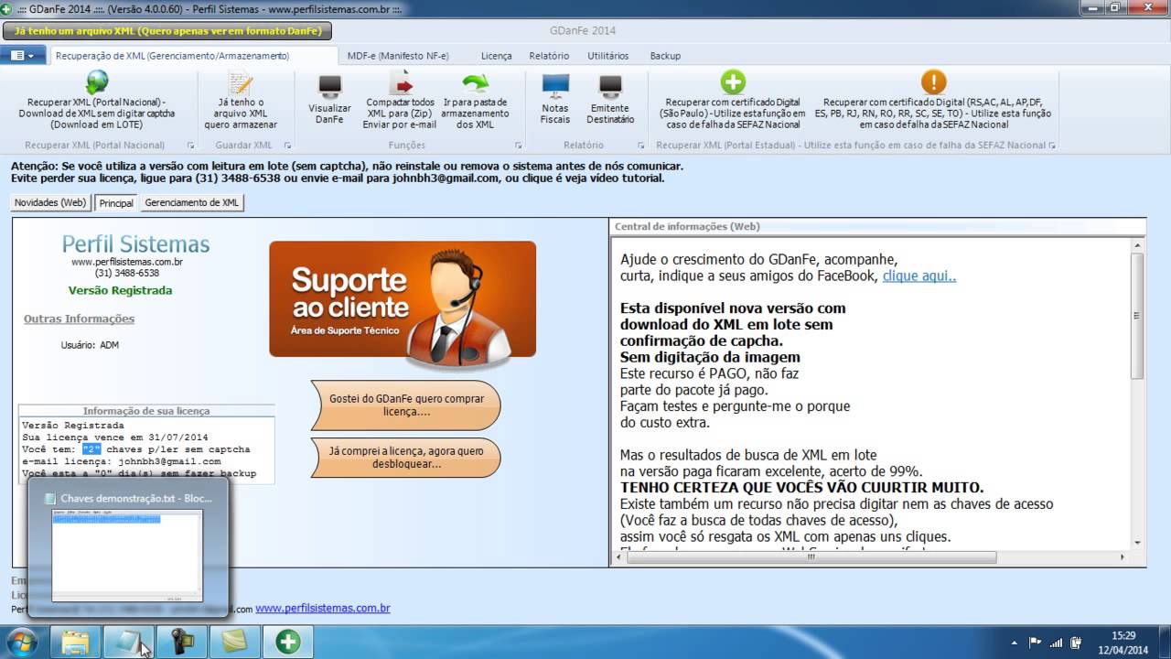Open the MDF-e (Manifesto NF-e) tab
The image size is (1171, 659).
[x=398, y=56]
